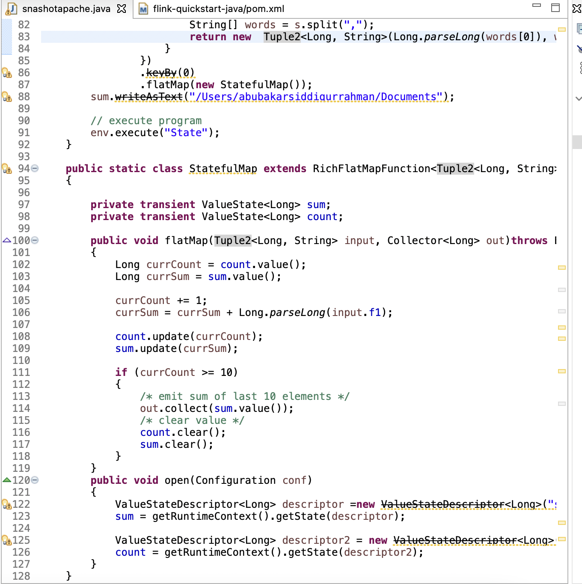
Task: Click the green override marker on line 120
Action: click(x=7, y=480)
